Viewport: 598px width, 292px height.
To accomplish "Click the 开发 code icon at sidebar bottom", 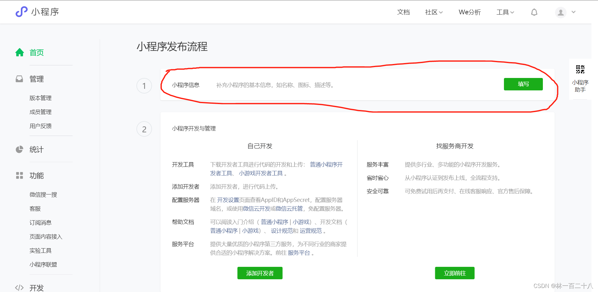I will coord(19,287).
